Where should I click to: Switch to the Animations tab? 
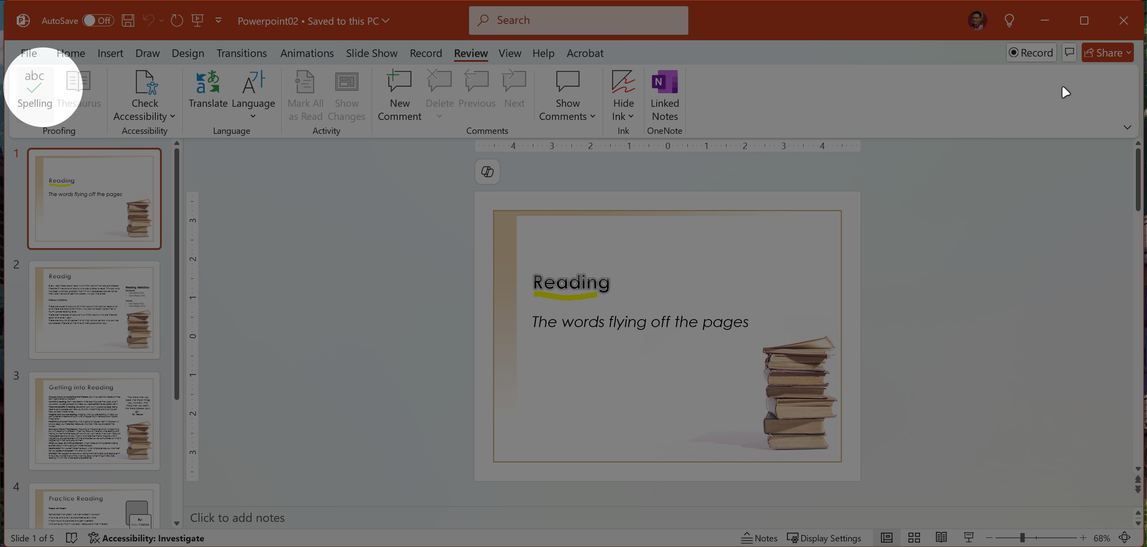[306, 53]
